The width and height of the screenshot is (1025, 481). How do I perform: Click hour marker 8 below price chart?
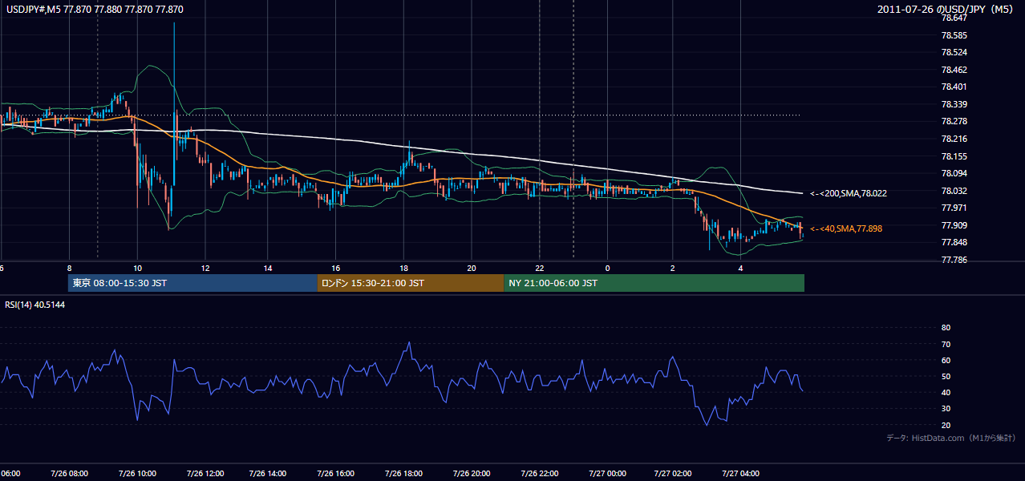point(70,268)
